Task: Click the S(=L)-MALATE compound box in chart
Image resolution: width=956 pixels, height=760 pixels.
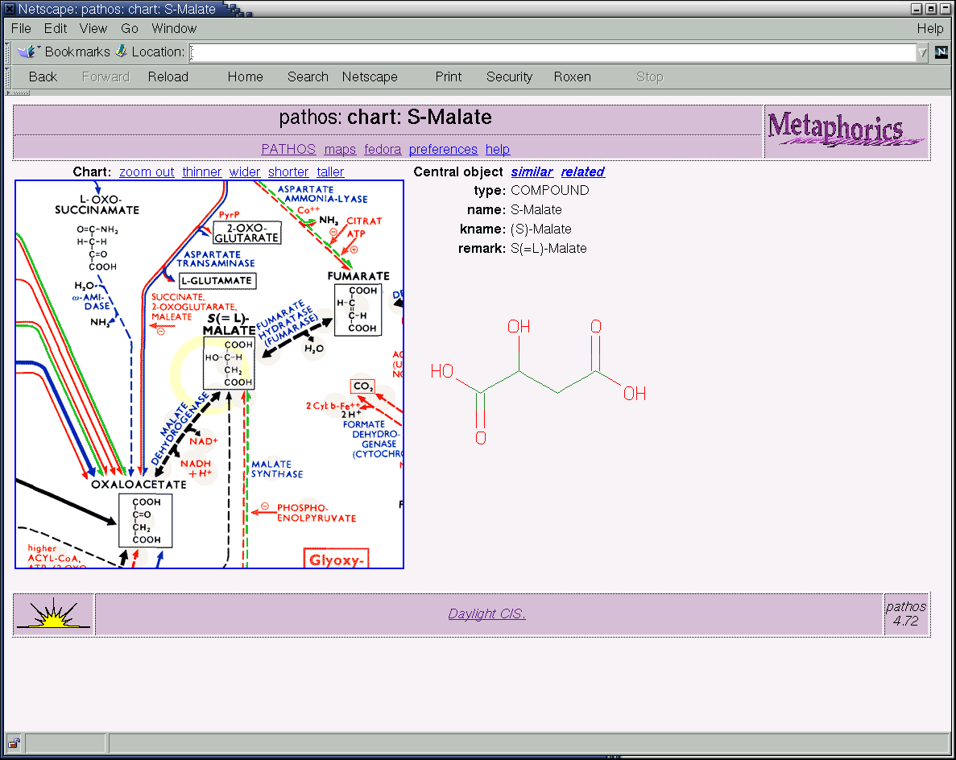Action: point(229,363)
